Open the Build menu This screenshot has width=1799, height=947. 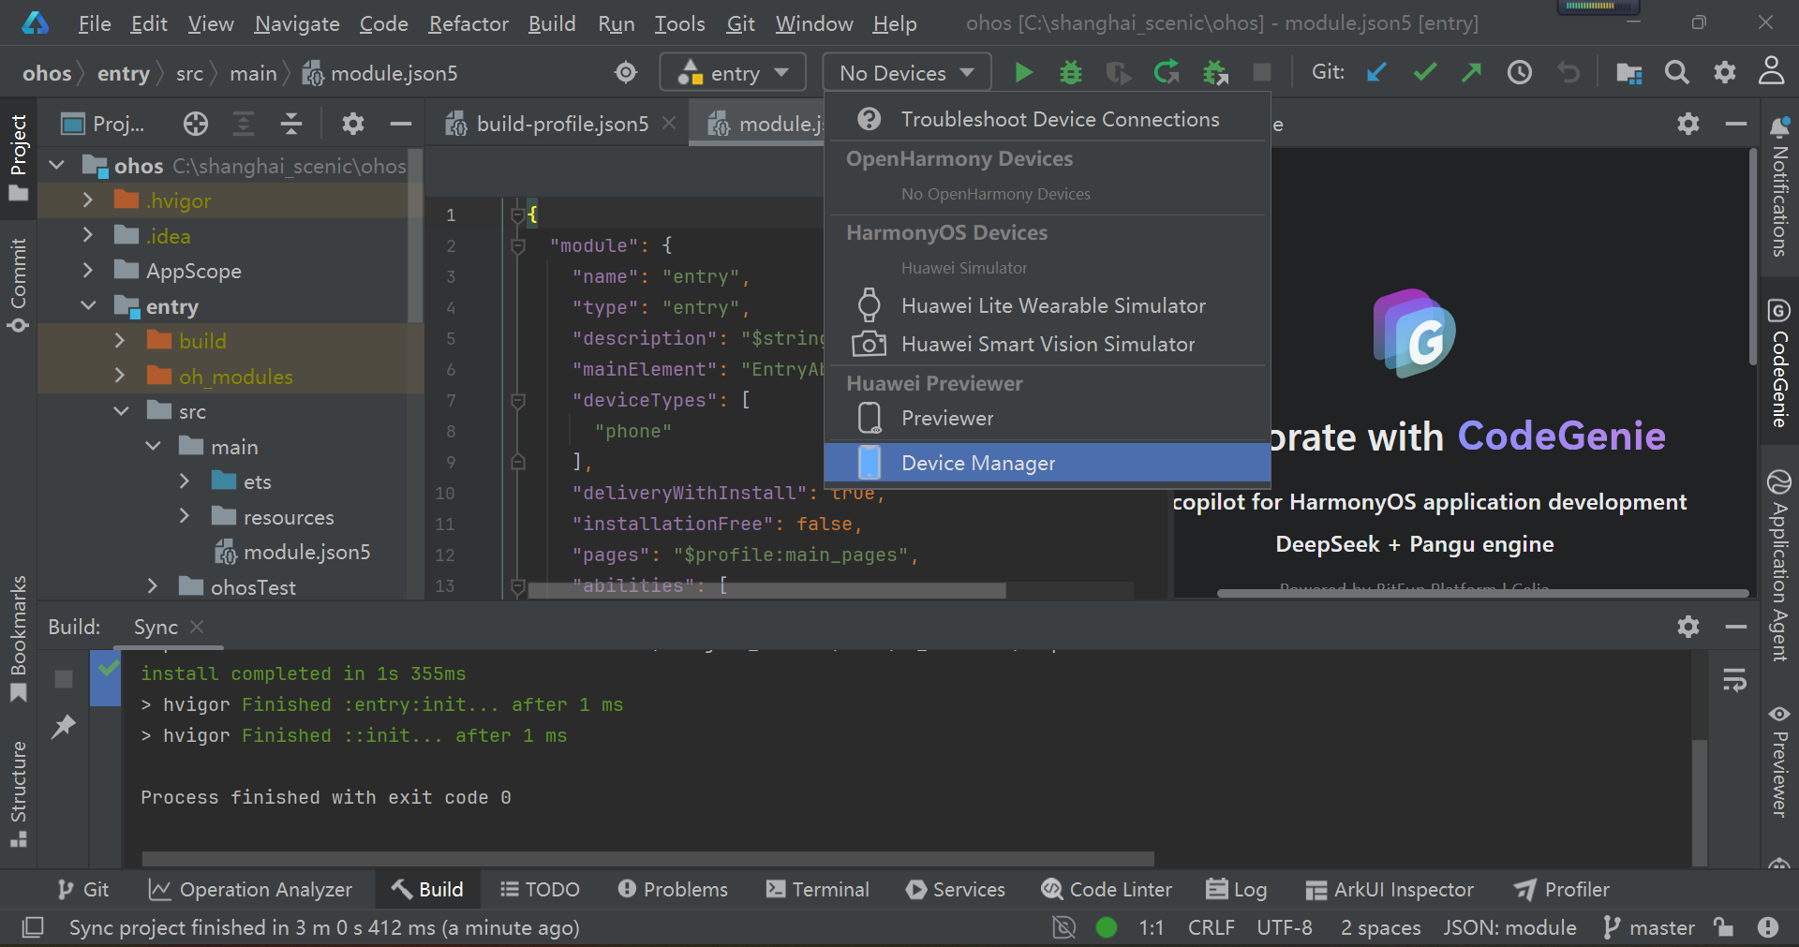pyautogui.click(x=552, y=23)
